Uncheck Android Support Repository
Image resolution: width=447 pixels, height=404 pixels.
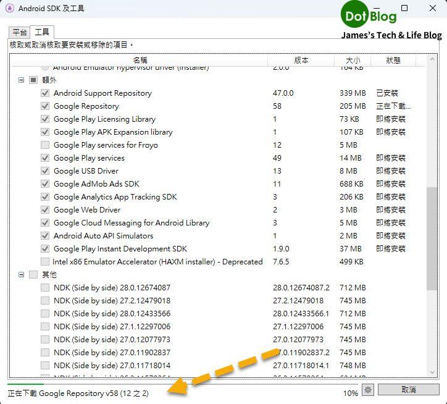coord(45,93)
